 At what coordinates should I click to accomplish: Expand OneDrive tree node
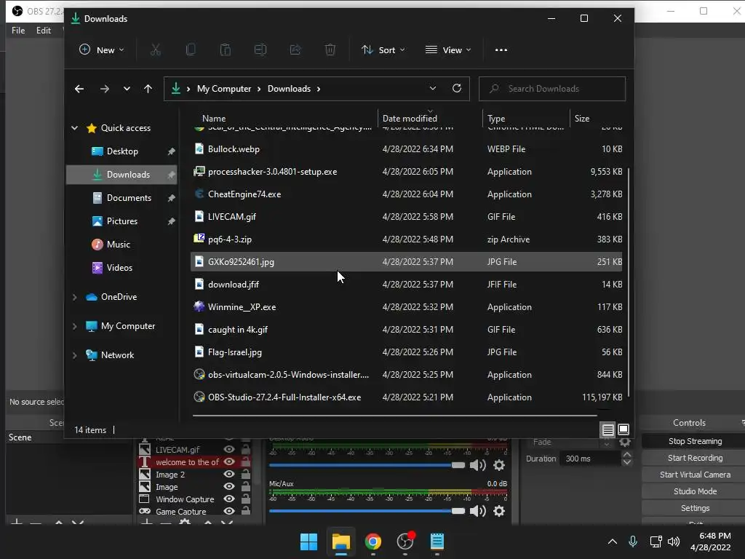[x=75, y=297]
